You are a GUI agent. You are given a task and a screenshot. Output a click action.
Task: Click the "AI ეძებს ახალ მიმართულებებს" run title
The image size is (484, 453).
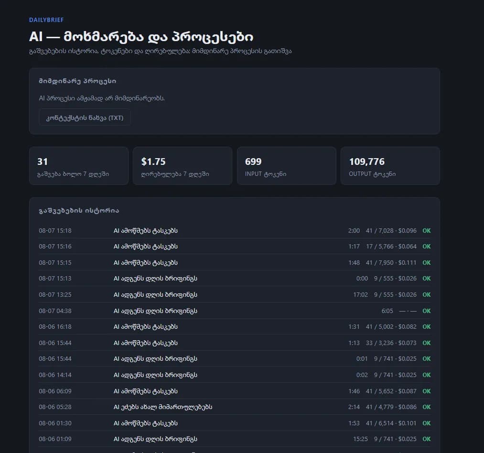tap(163, 407)
